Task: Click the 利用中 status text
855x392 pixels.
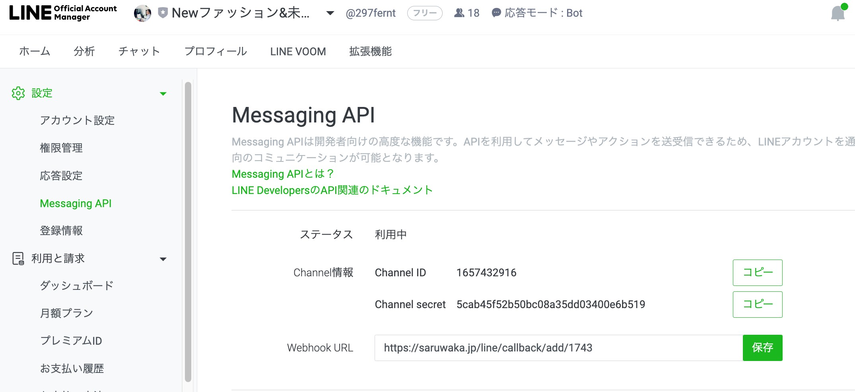Action: [x=391, y=235]
